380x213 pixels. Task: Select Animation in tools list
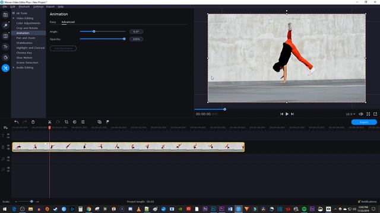point(23,33)
